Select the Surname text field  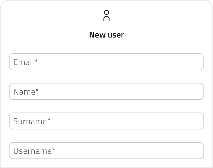(106, 121)
